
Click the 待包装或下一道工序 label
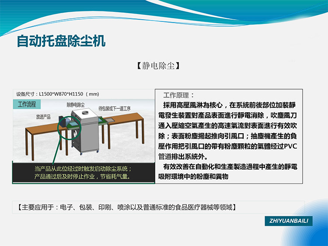pos(114,108)
